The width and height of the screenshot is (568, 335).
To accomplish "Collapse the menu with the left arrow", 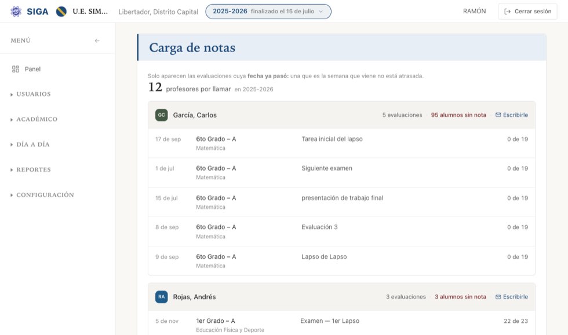I will (x=97, y=41).
